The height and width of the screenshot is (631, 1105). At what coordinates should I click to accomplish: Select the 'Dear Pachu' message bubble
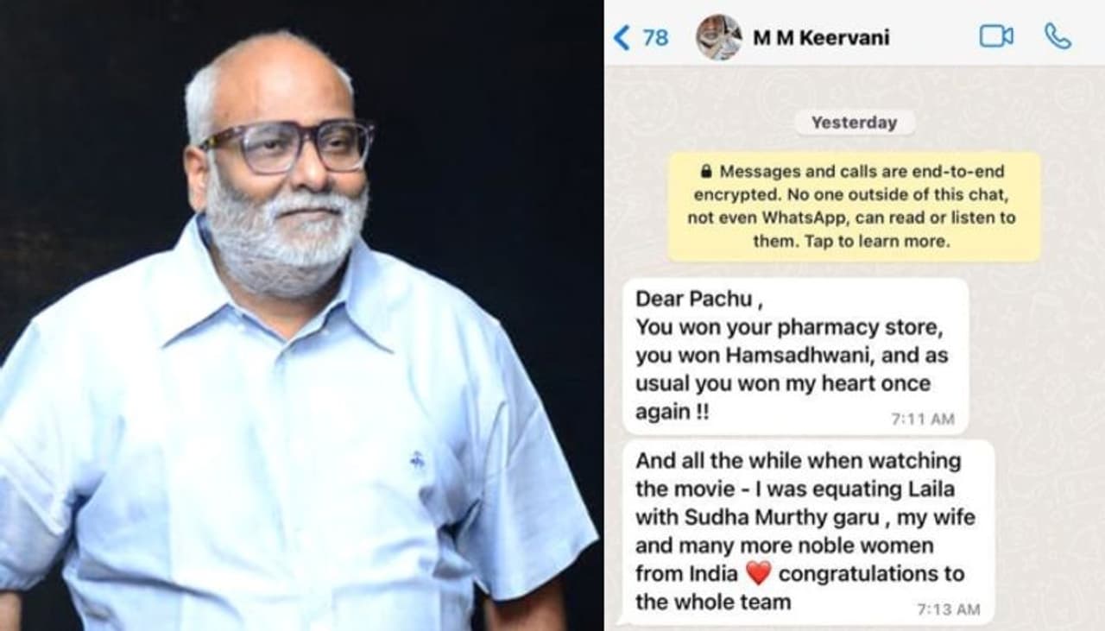(795, 356)
